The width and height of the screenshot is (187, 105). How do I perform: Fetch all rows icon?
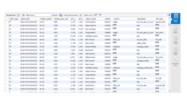(100, 15)
